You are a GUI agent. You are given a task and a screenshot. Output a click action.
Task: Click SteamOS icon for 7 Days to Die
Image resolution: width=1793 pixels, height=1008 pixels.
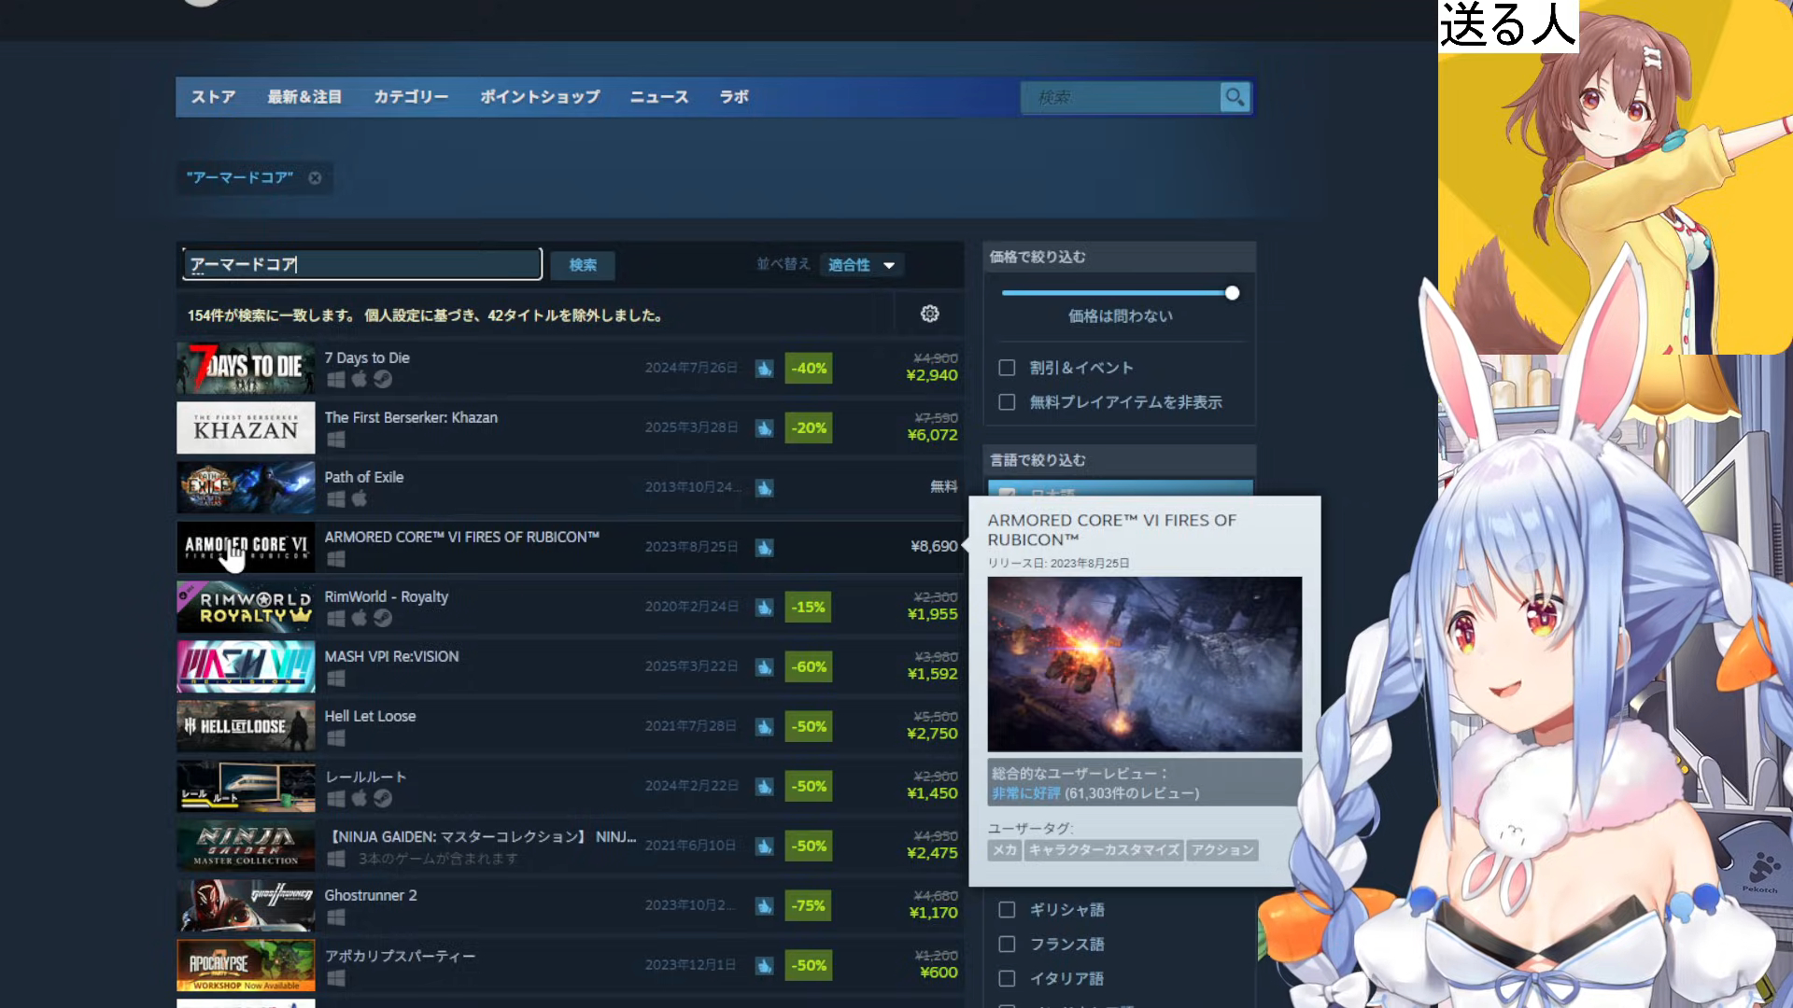[383, 379]
